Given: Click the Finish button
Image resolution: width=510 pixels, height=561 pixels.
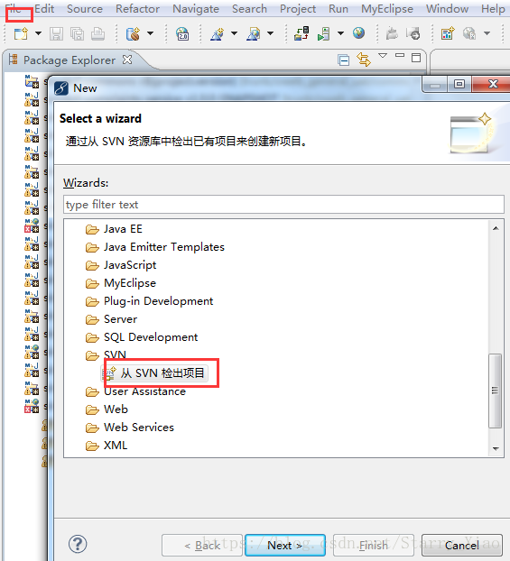Looking at the screenshot, I should click(374, 546).
